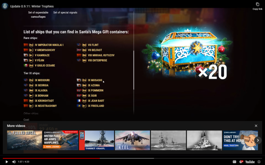Click the 'V Giulio Cesare' ship entry

point(39,65)
